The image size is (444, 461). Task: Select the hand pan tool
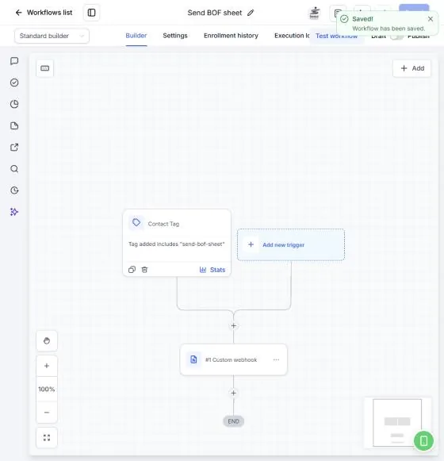(47, 340)
